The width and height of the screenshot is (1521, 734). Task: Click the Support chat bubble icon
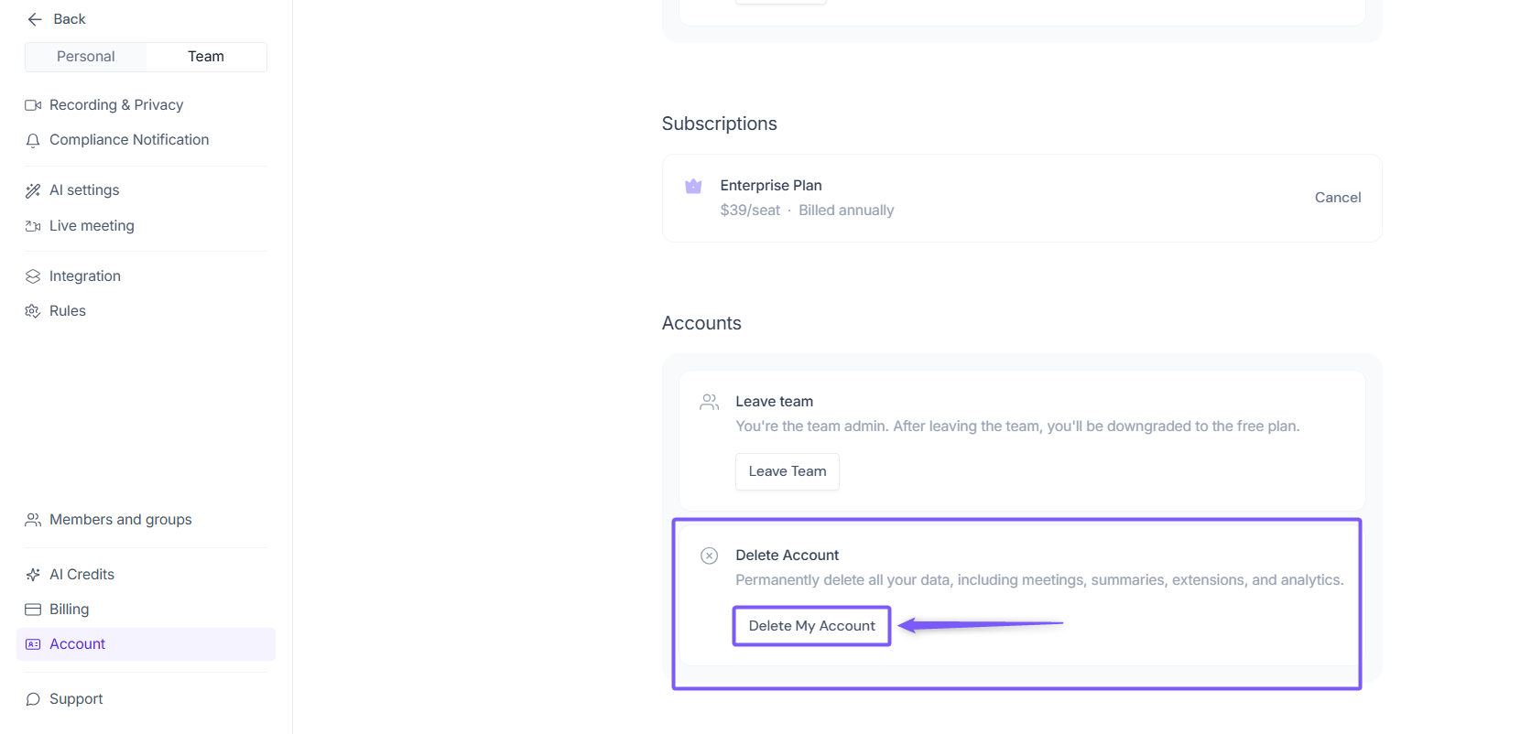(33, 699)
